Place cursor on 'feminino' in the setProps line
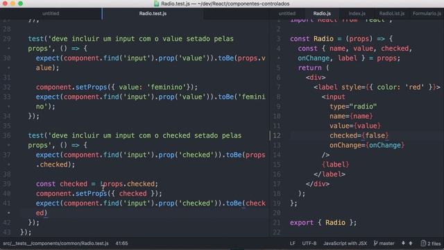Image resolution: width=444 pixels, height=250 pixels. pyautogui.click(x=166, y=87)
